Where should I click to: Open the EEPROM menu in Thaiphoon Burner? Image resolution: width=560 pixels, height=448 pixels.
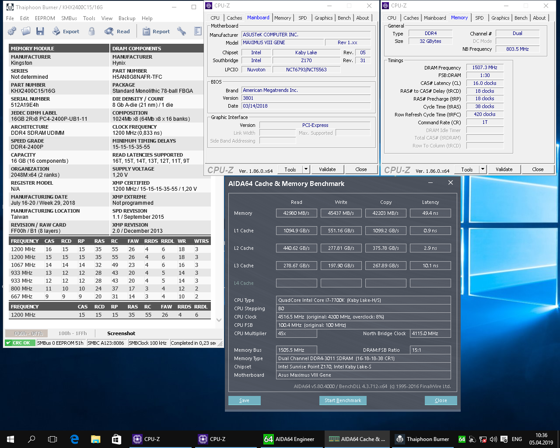pos(45,18)
